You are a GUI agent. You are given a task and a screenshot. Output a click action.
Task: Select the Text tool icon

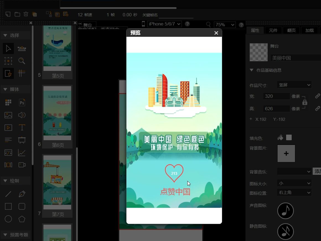click(22, 127)
